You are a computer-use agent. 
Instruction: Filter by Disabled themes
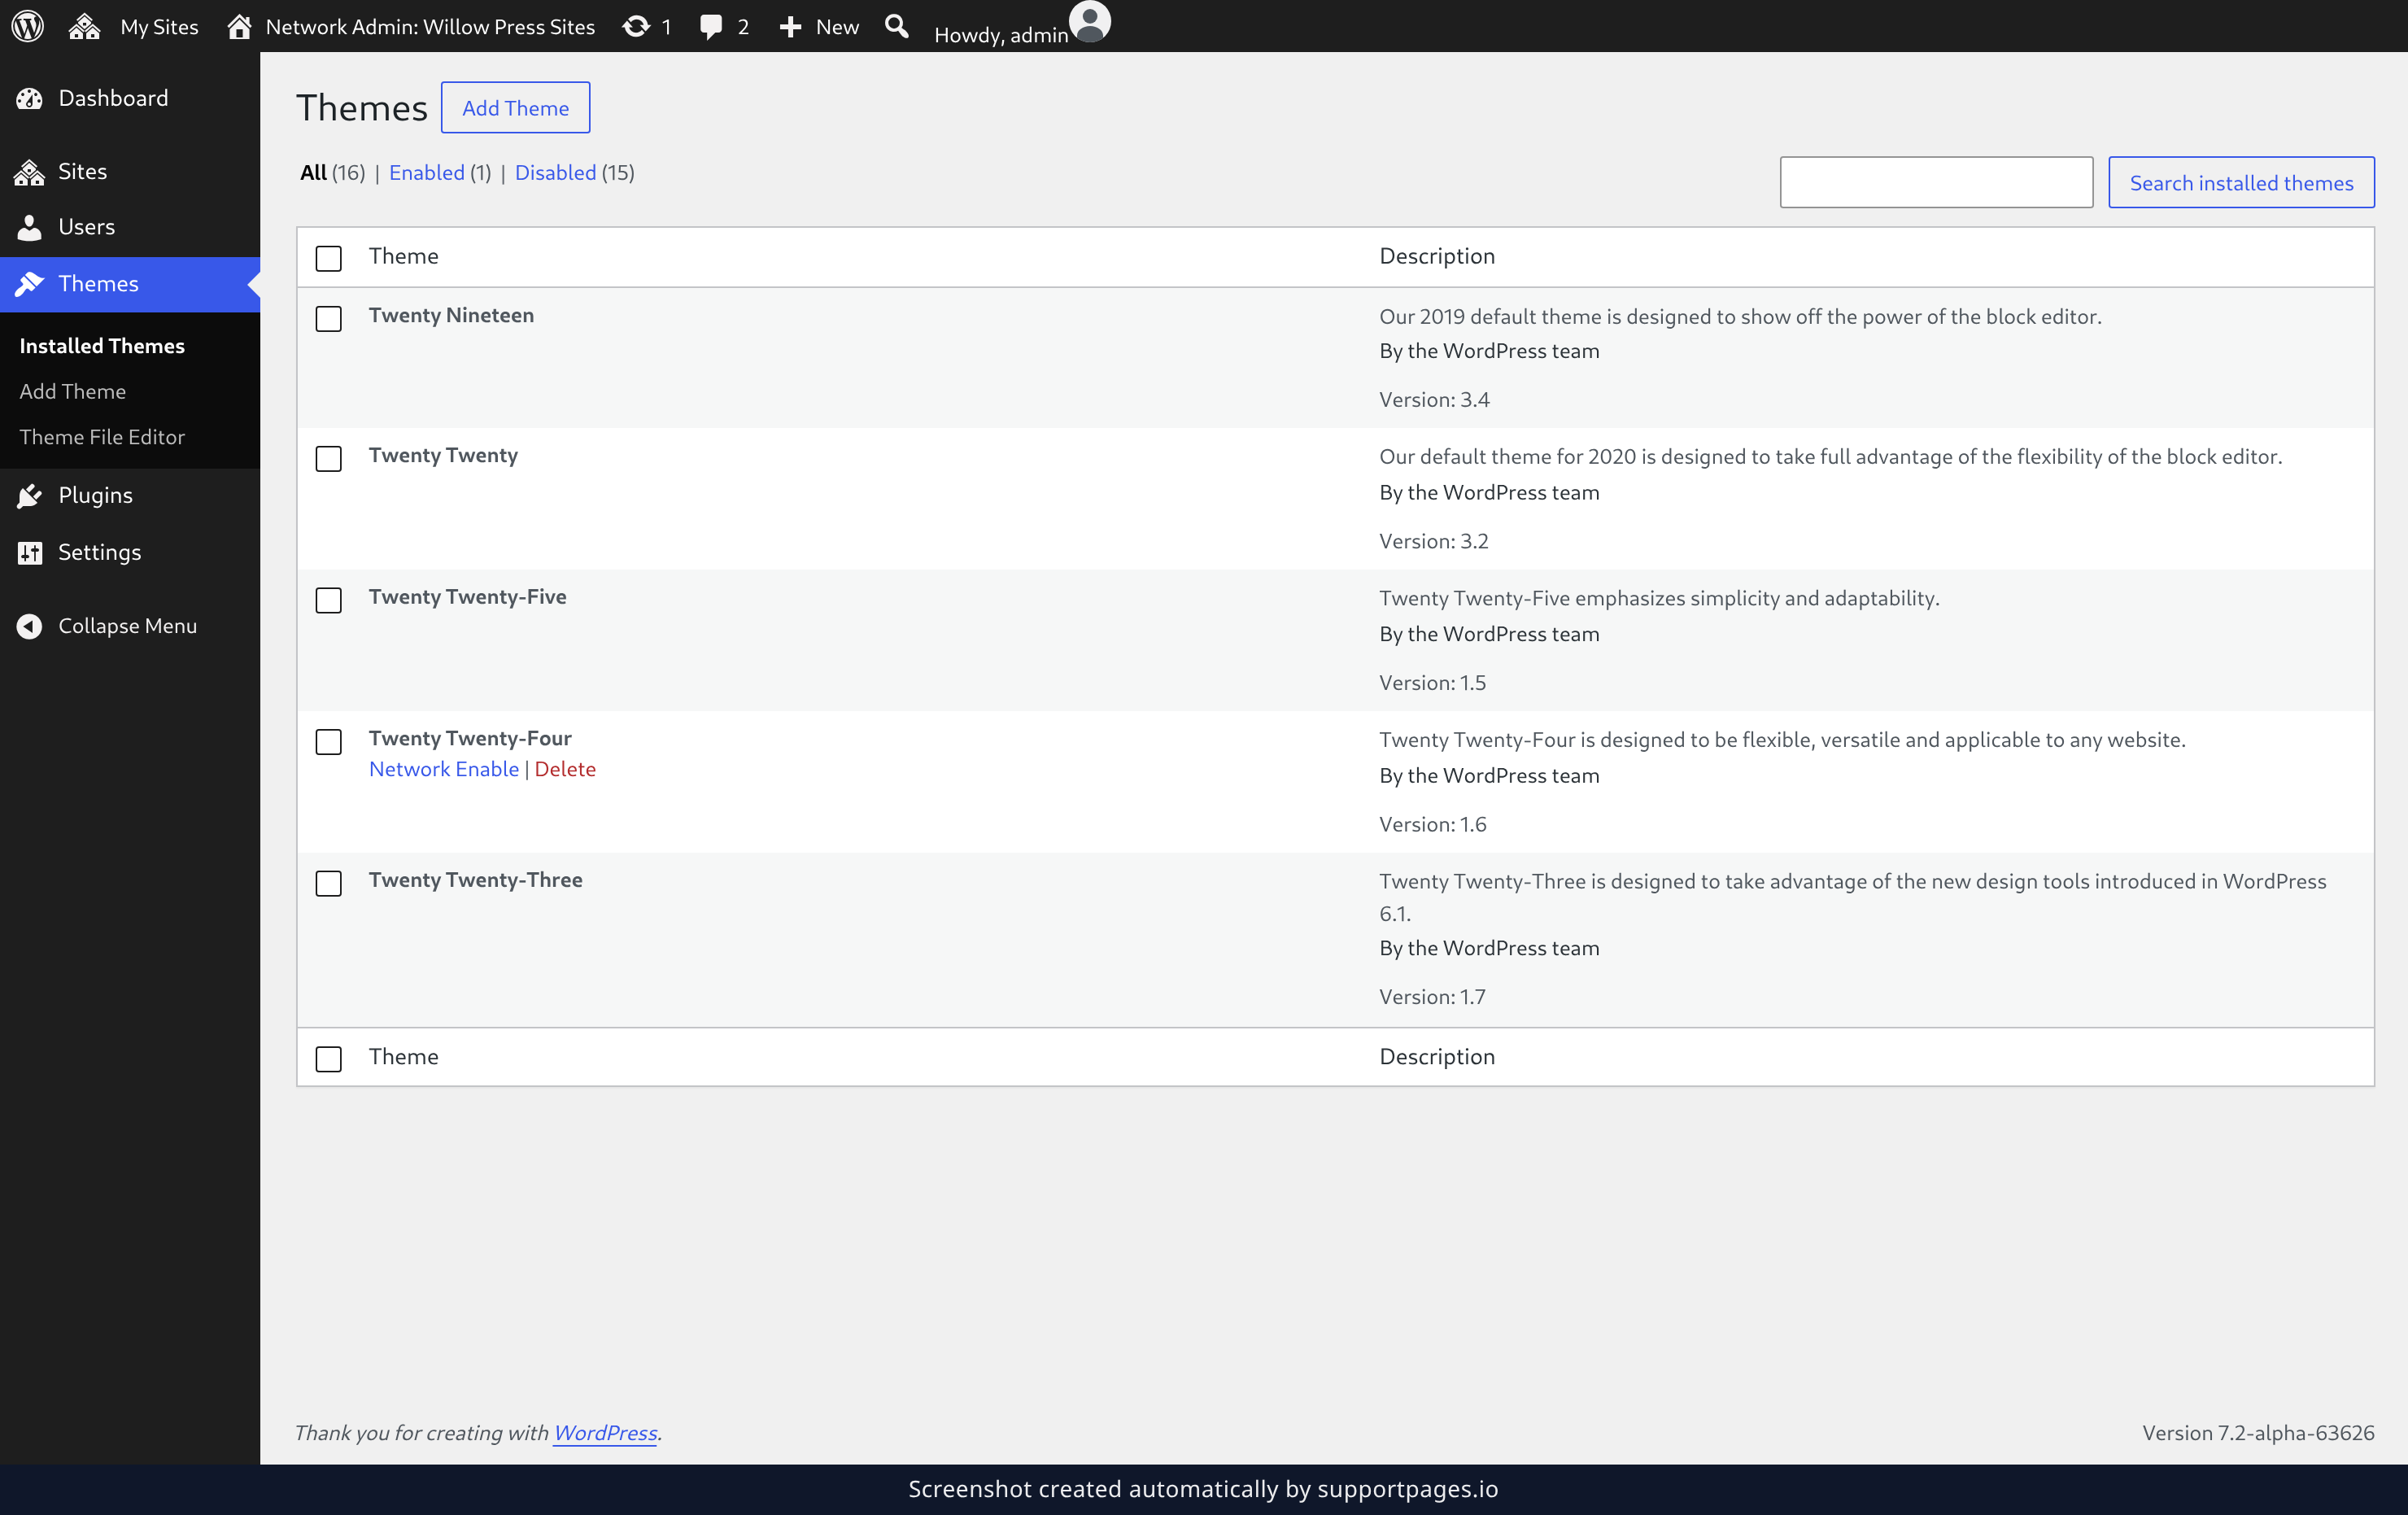555,172
